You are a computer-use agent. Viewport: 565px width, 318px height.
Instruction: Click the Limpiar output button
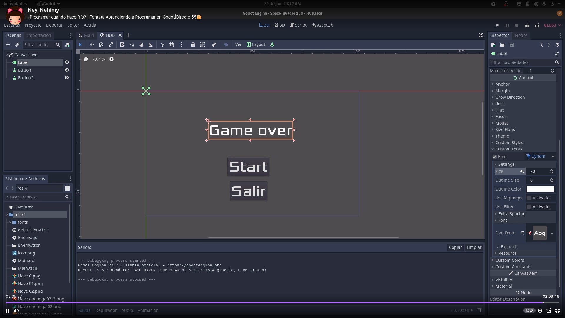[474, 247]
